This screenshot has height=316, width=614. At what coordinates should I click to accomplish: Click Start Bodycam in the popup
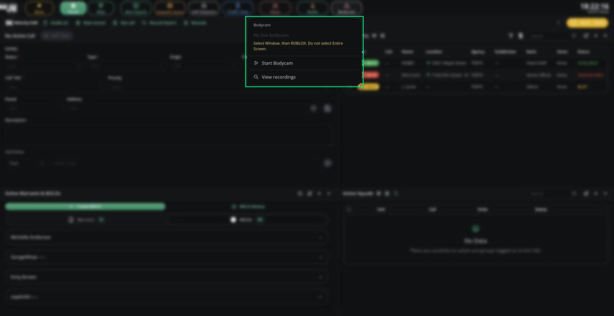(304, 63)
